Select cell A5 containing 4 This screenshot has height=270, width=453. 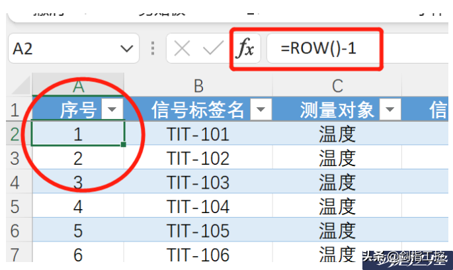click(x=78, y=206)
